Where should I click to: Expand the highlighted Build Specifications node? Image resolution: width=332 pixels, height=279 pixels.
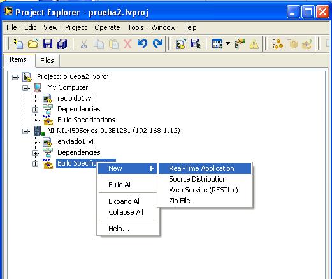point(36,164)
